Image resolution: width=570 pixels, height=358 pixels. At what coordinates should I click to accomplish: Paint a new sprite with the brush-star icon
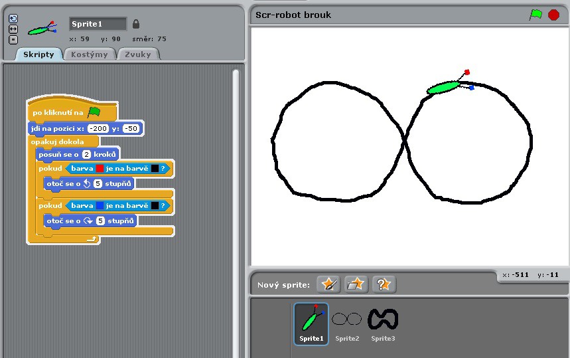click(x=328, y=284)
